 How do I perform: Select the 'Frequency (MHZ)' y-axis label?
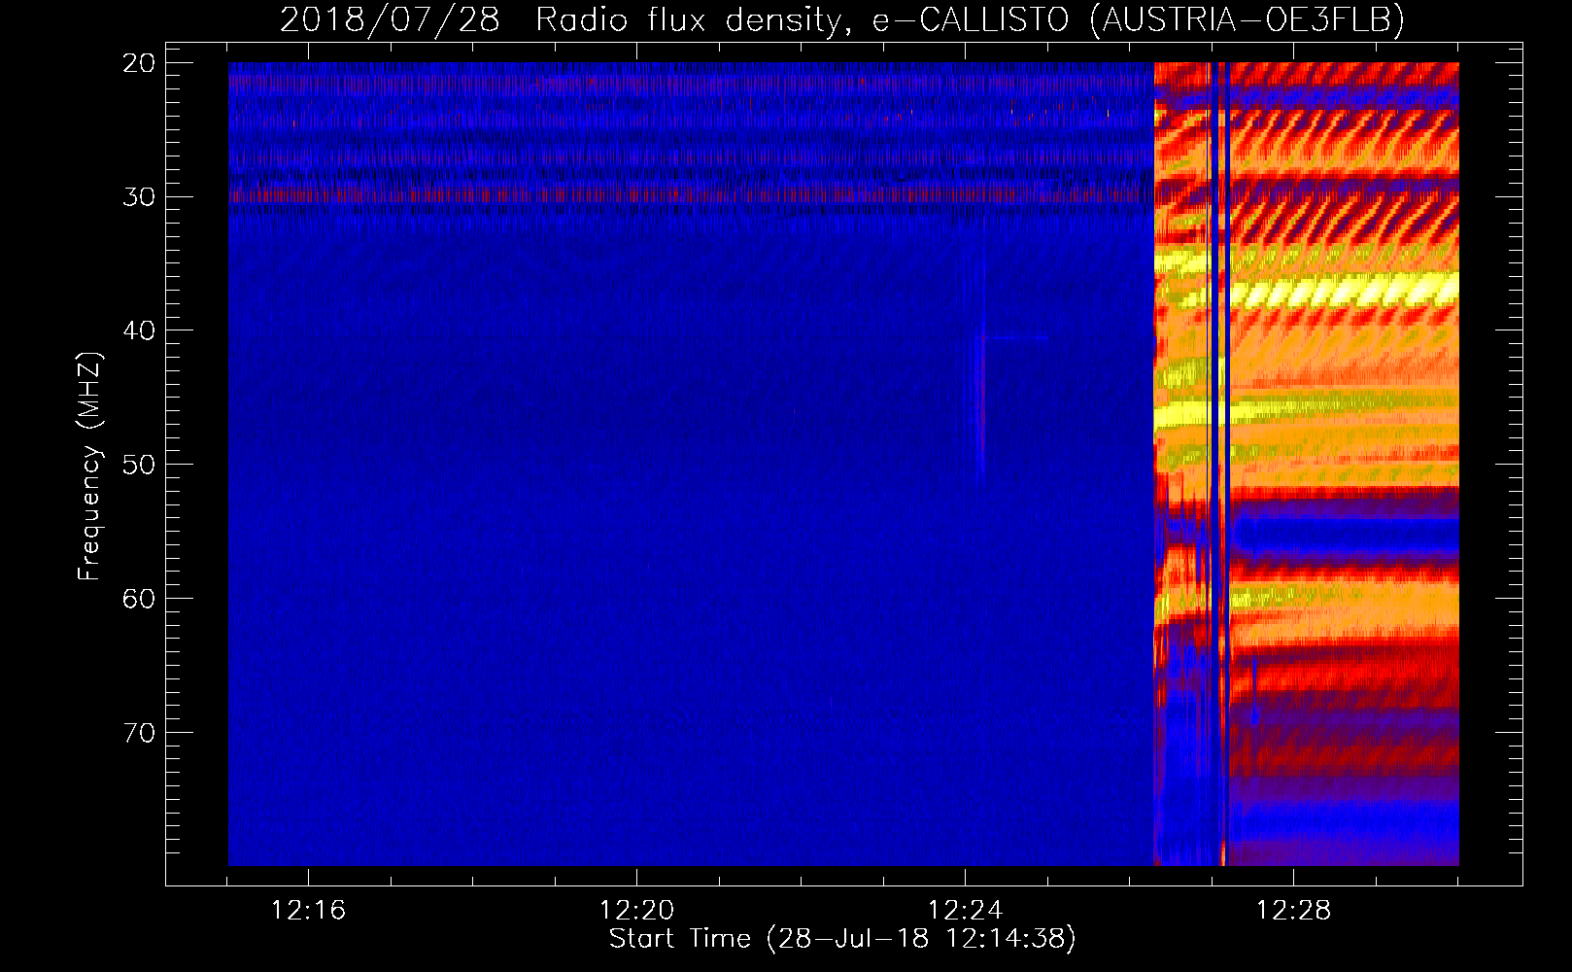coord(89,467)
